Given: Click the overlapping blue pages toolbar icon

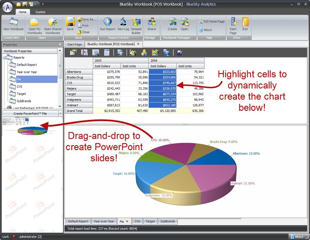Looking at the screenshot, I should pyautogui.click(x=167, y=52).
